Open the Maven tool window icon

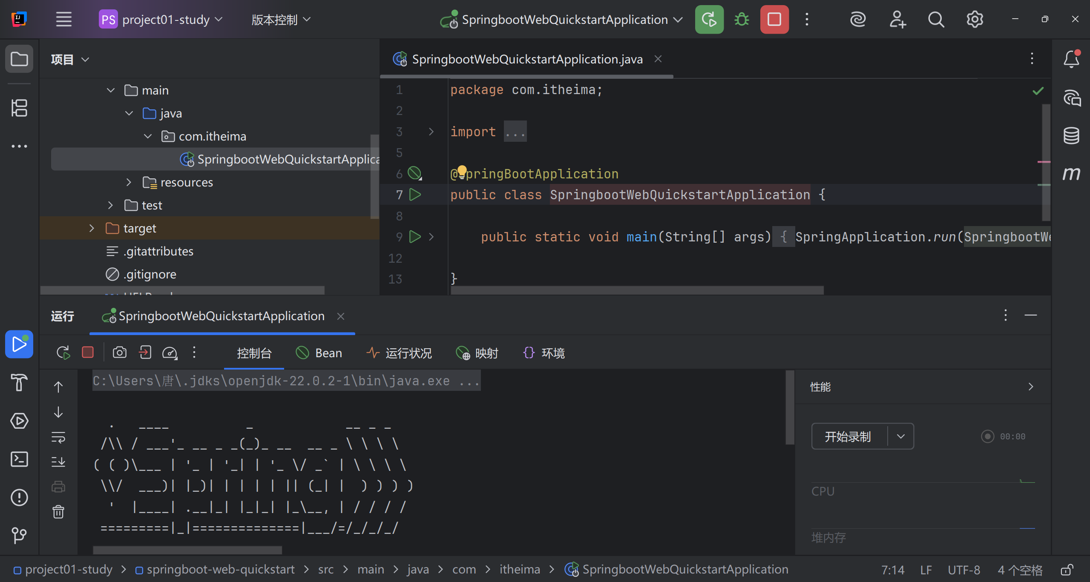click(1071, 173)
